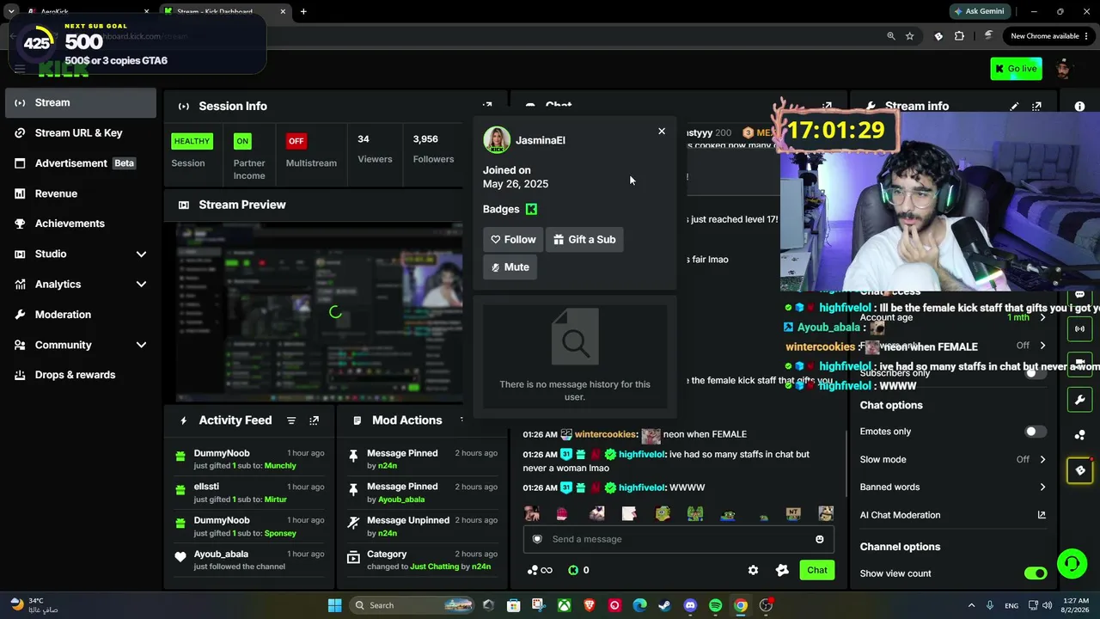Click the Go live button
Screen dimensions: 1100x619
point(1016,69)
